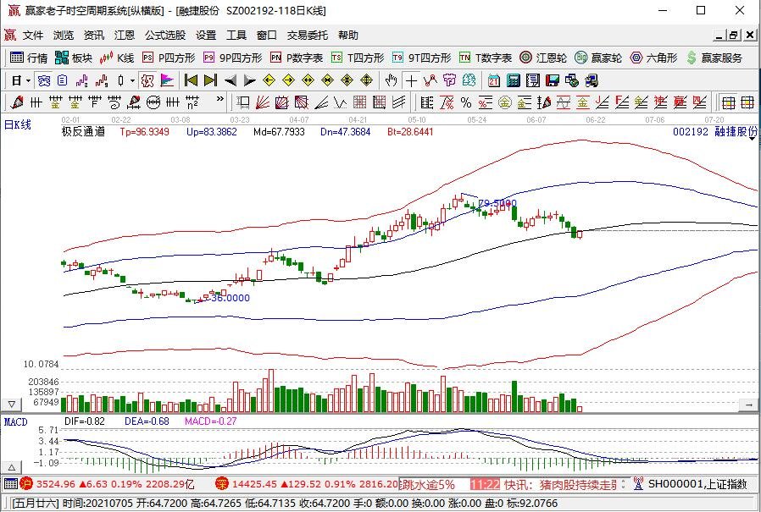Expand toolbar overflow chevron »
Viewport: 761px width, 512px height.
[219, 99]
